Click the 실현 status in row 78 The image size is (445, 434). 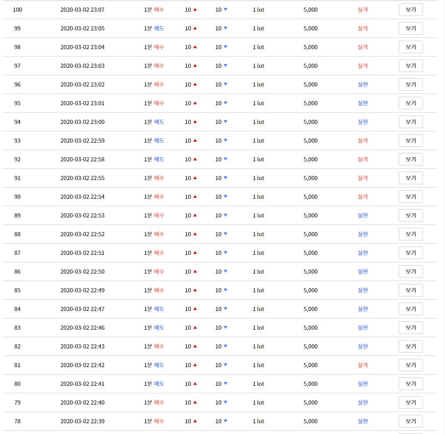tap(363, 421)
